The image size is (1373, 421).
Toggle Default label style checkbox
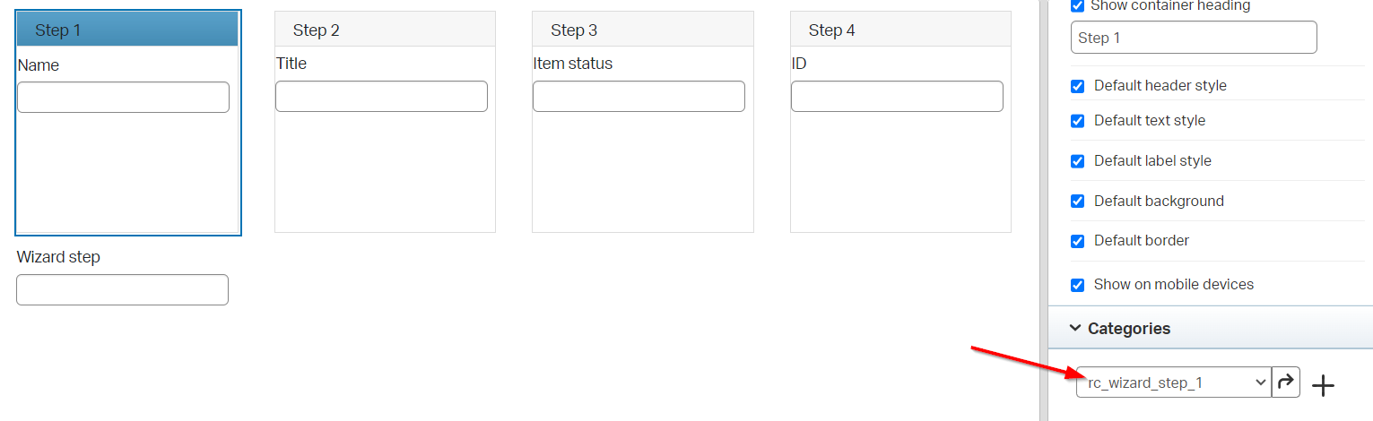1078,161
